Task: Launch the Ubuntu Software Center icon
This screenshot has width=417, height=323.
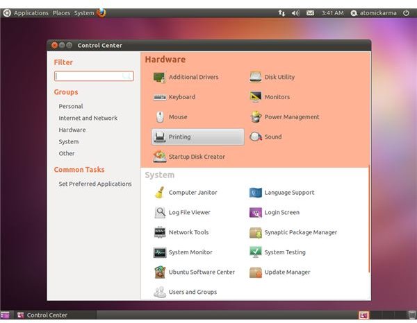Action: (160, 272)
